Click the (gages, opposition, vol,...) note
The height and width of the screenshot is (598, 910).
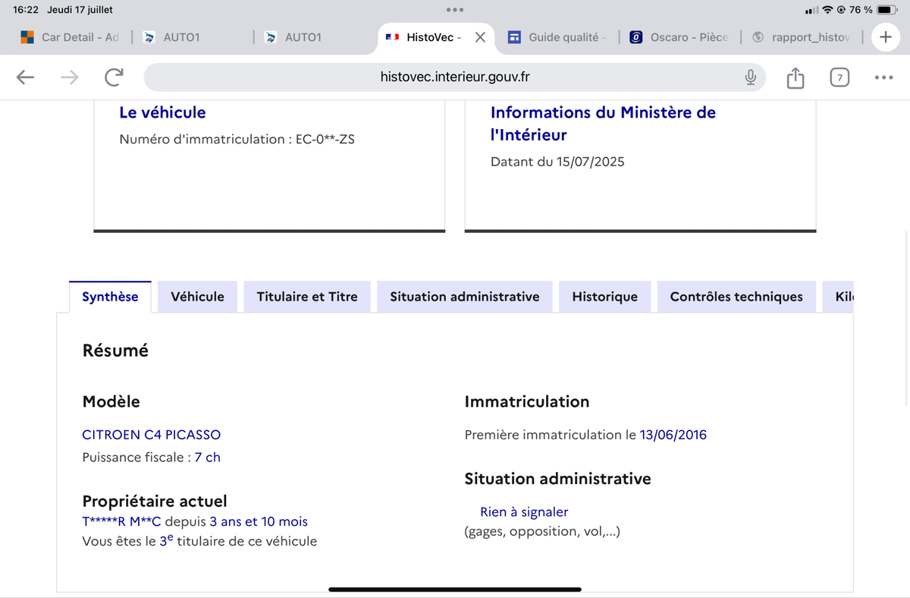pyautogui.click(x=542, y=531)
